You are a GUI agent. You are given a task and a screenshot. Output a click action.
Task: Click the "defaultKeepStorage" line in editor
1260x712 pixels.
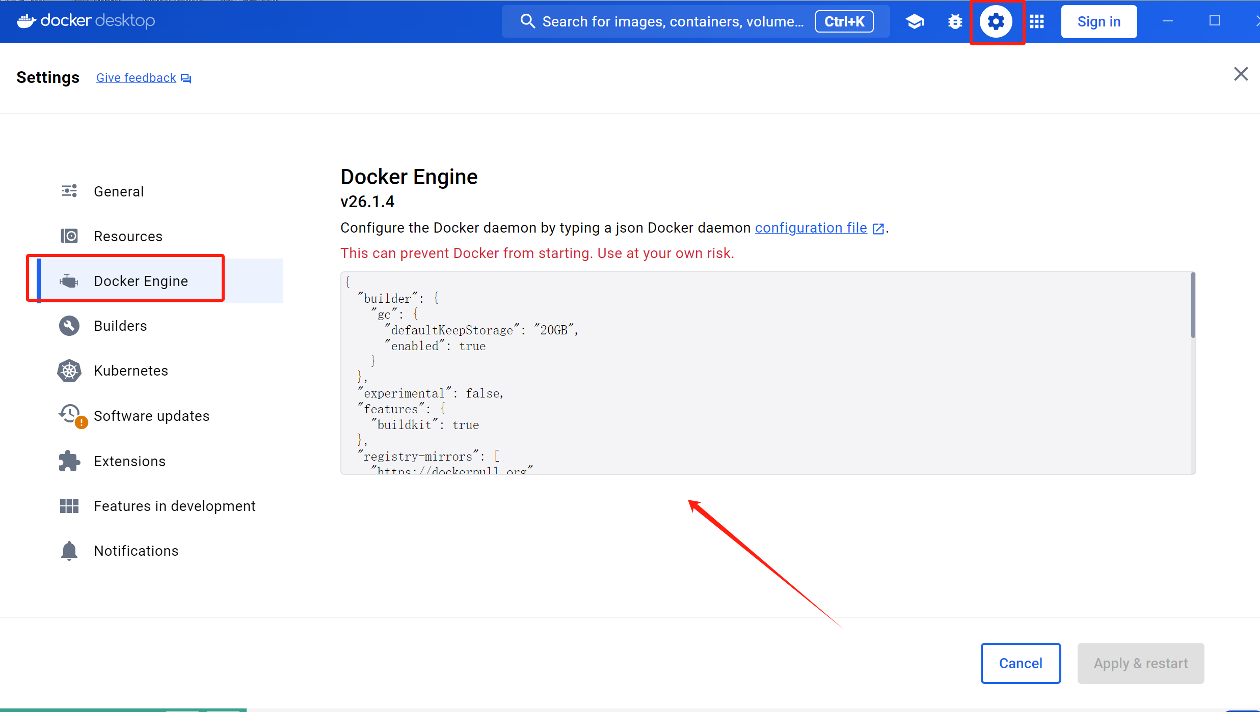[481, 330]
